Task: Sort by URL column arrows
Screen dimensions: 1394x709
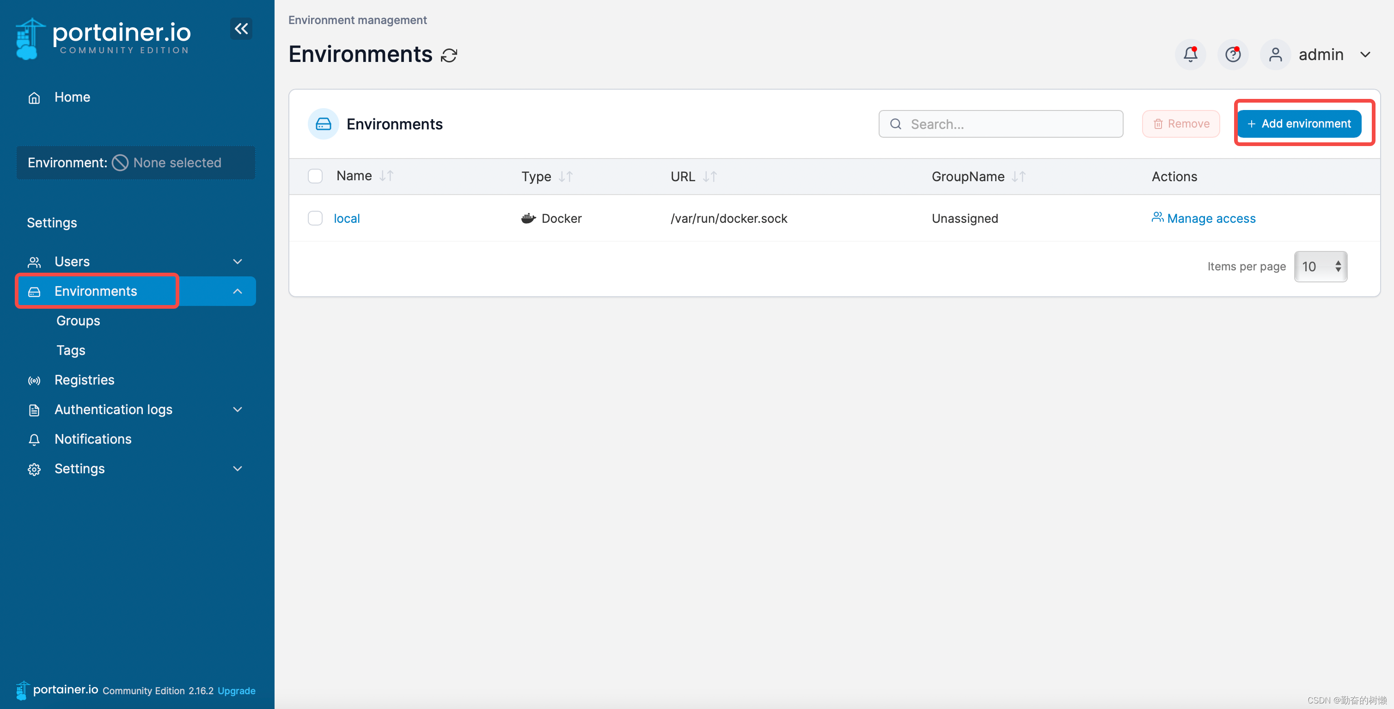Action: 709,177
